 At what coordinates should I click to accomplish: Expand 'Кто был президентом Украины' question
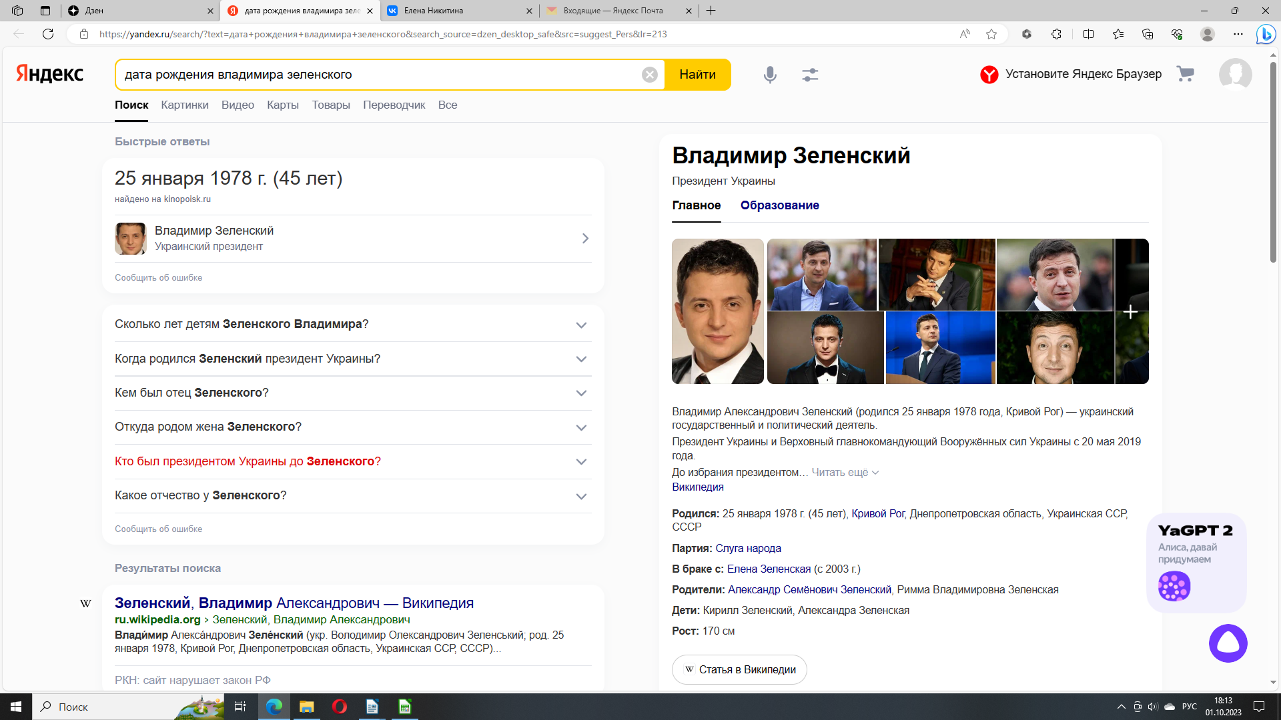353,461
